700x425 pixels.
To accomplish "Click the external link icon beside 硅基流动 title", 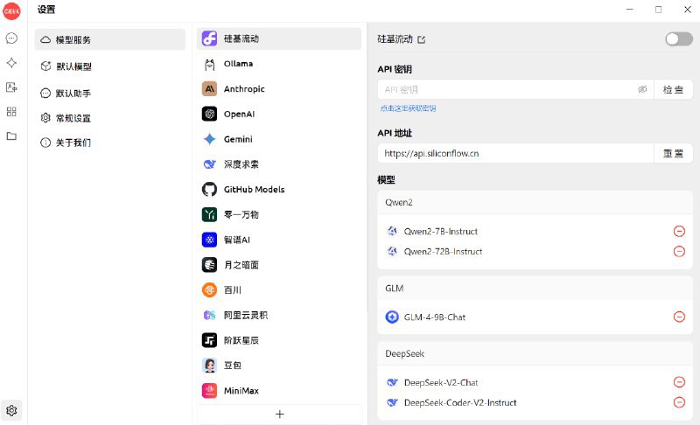I will click(x=422, y=39).
